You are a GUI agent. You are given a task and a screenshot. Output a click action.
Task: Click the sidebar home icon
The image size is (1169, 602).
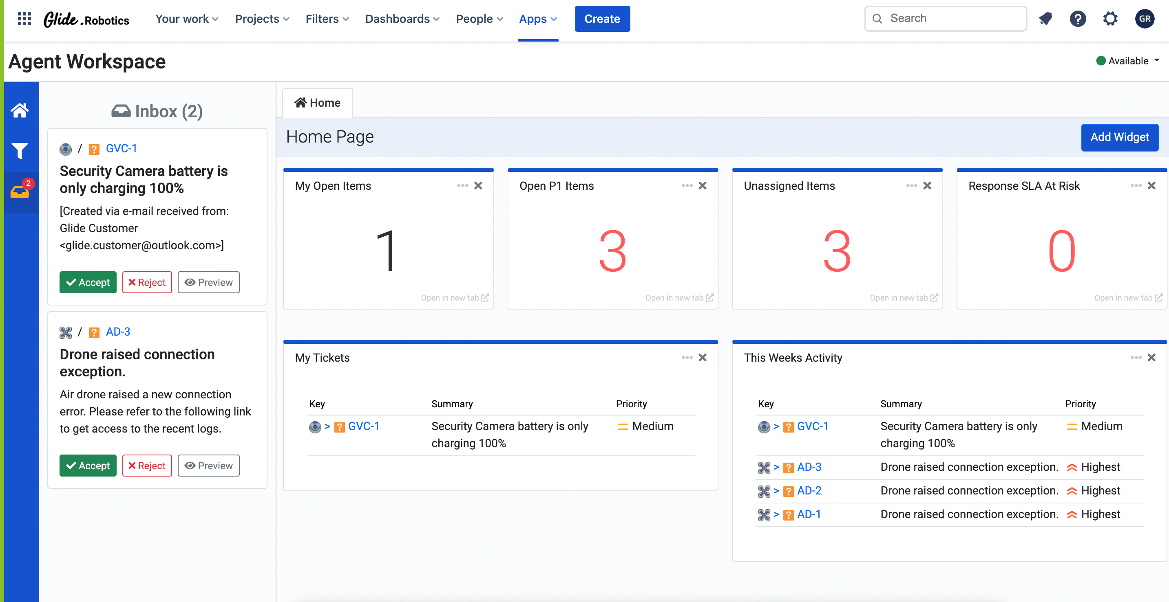click(x=20, y=110)
